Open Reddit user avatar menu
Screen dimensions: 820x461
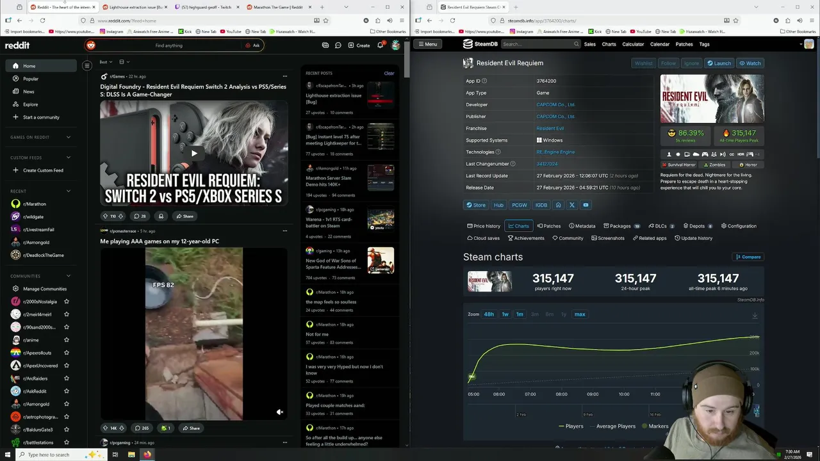(x=396, y=45)
